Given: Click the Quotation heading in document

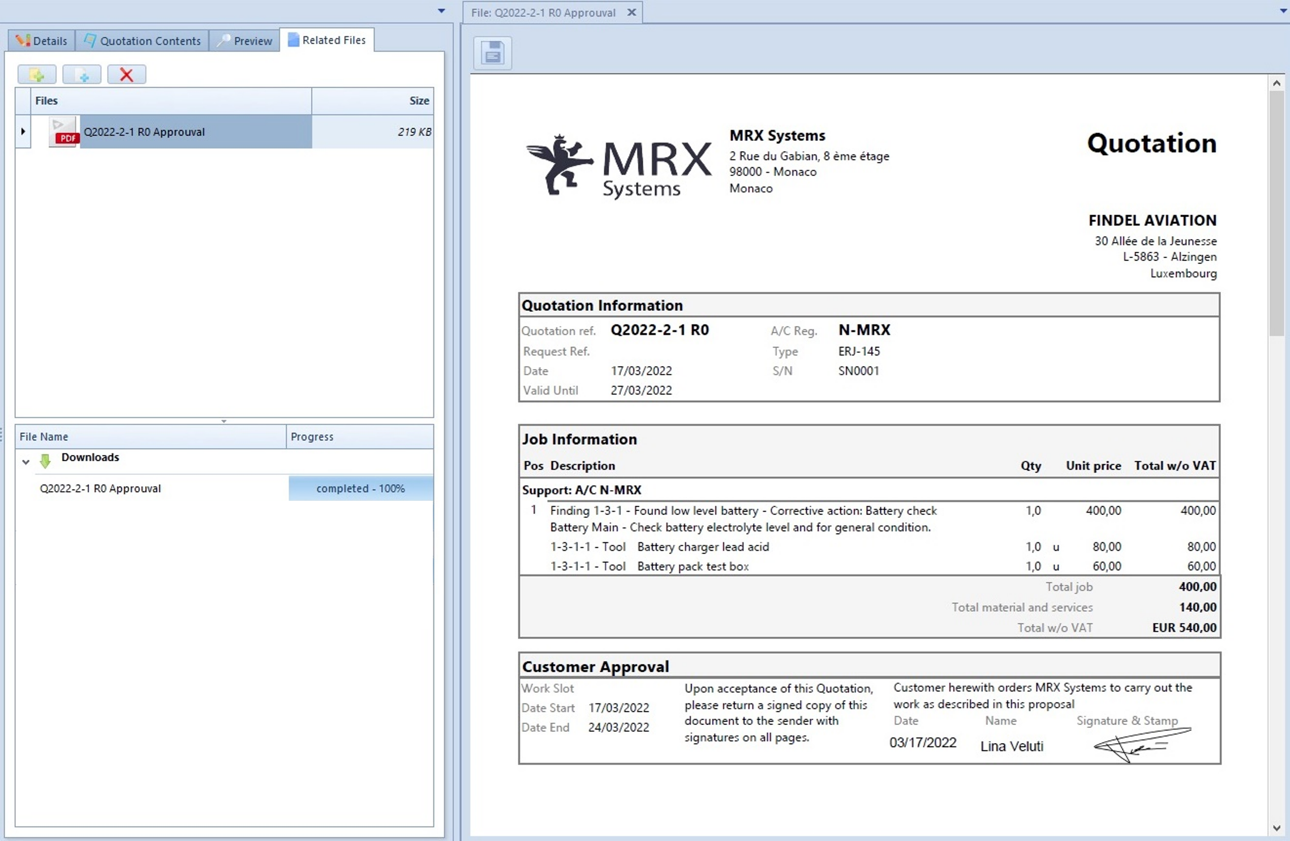Looking at the screenshot, I should pyautogui.click(x=1151, y=143).
